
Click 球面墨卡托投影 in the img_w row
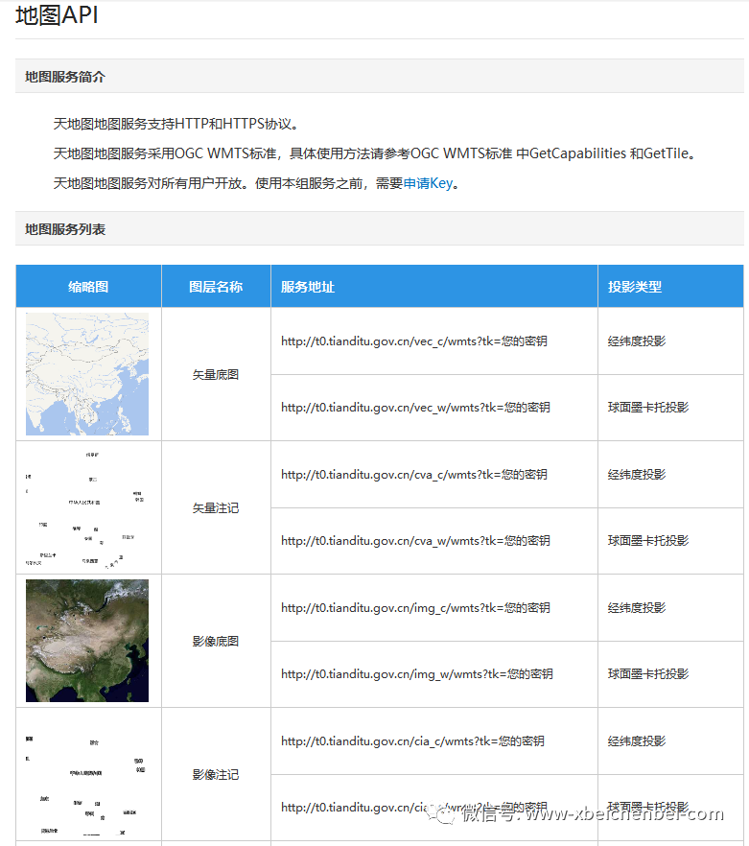tap(648, 674)
